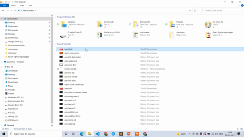Open React-figma-loginpages folder tile
Screen dimensions: 244x137
click(x=220, y=35)
